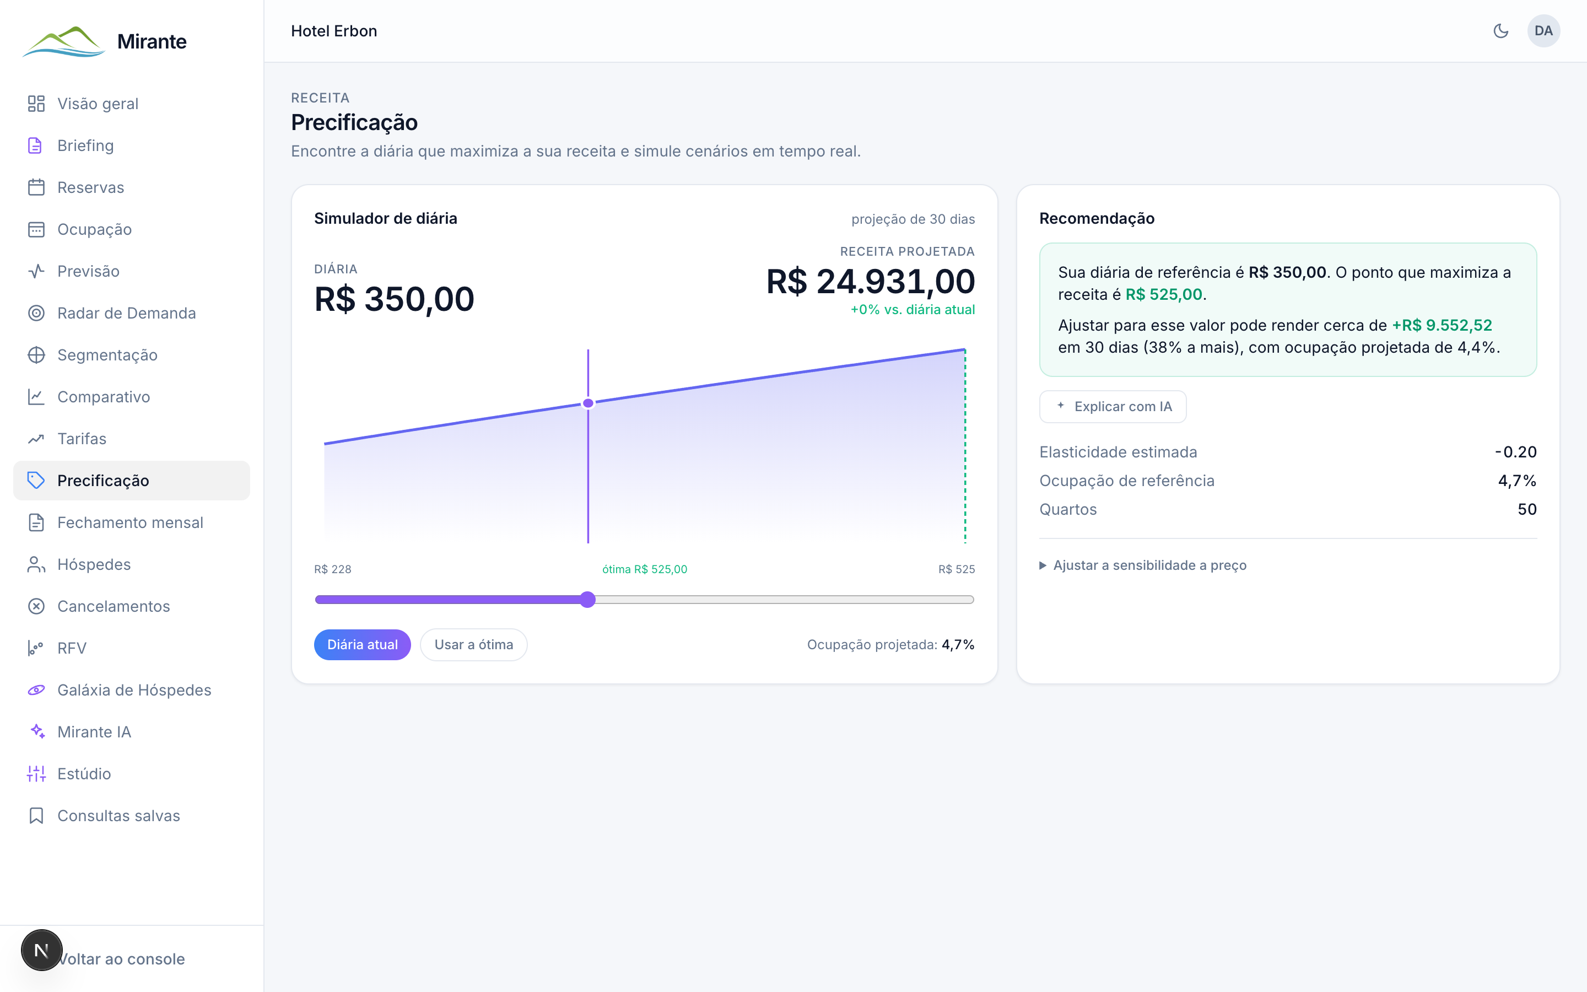1587x992 pixels.
Task: Click the Radar de Demanda target icon
Action: click(x=36, y=313)
